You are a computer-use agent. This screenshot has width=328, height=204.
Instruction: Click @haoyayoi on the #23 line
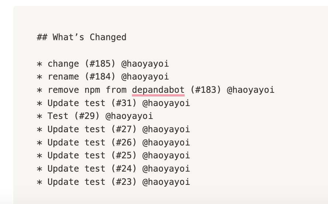point(166,182)
